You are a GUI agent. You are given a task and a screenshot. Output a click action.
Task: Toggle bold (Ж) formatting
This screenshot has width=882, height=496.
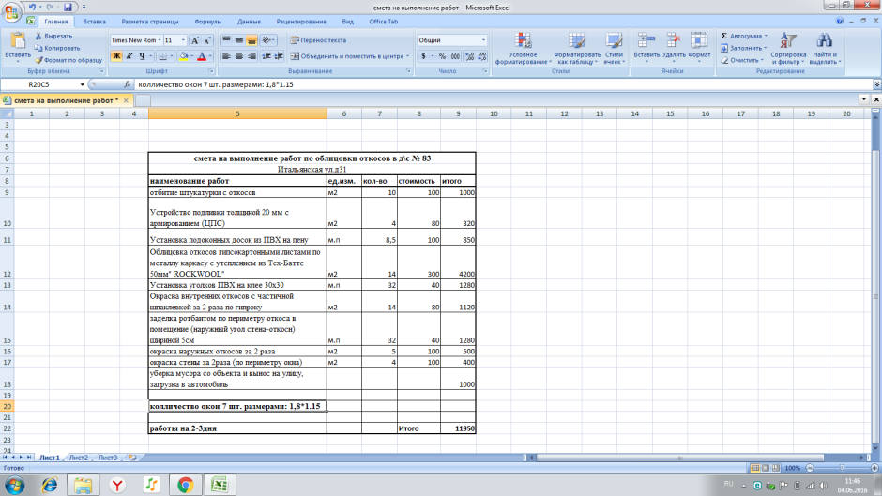tap(116, 56)
